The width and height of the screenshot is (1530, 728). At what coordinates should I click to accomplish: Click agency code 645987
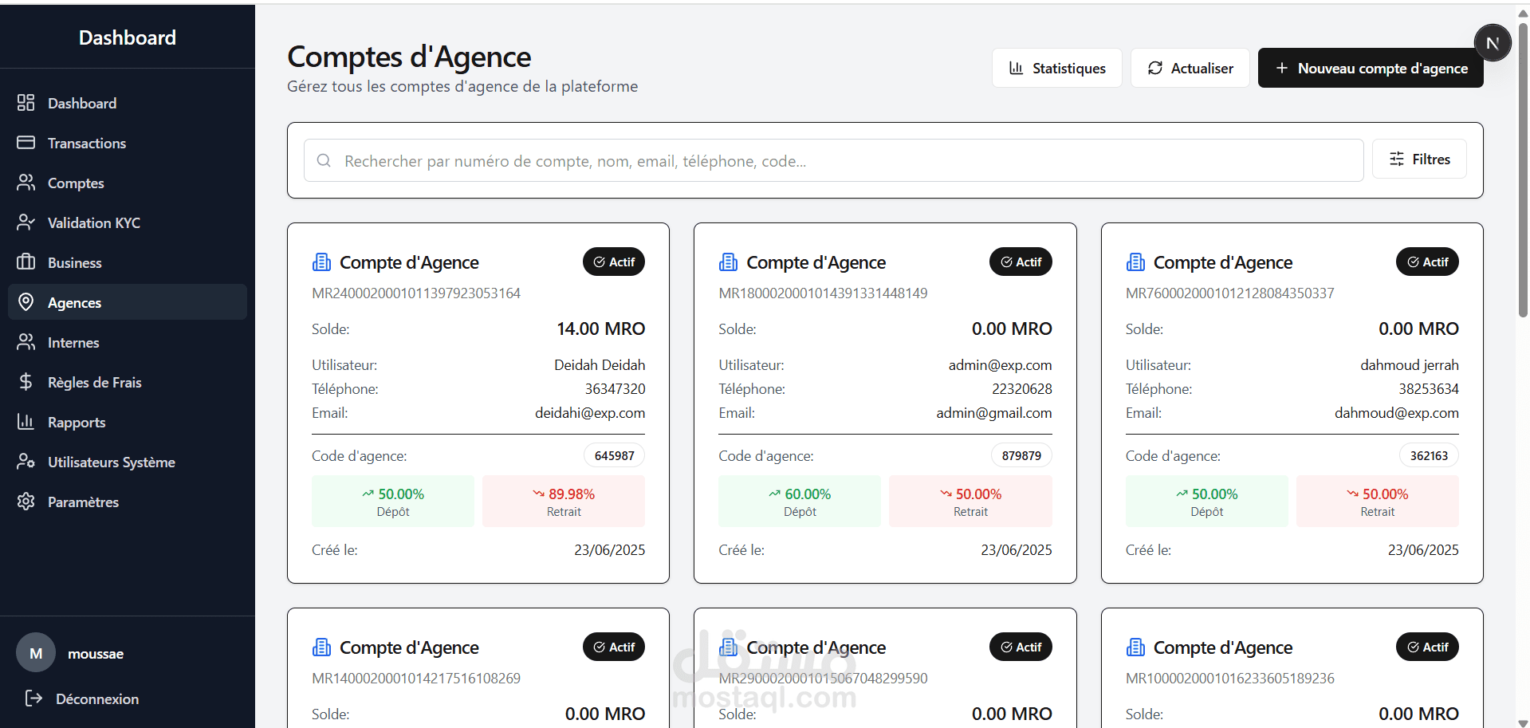(614, 455)
